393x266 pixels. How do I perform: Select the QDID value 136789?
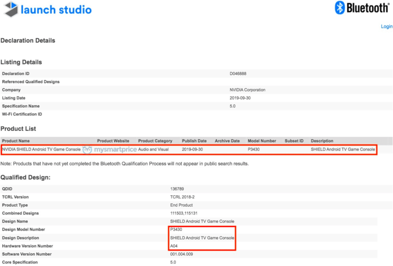pyautogui.click(x=177, y=189)
